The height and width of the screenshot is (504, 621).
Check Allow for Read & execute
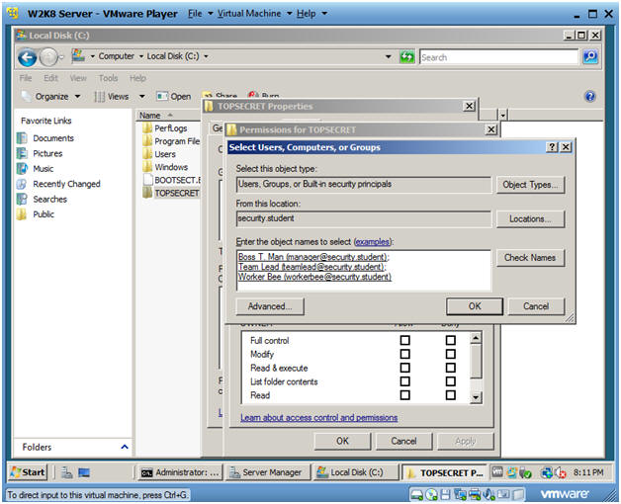pos(404,368)
